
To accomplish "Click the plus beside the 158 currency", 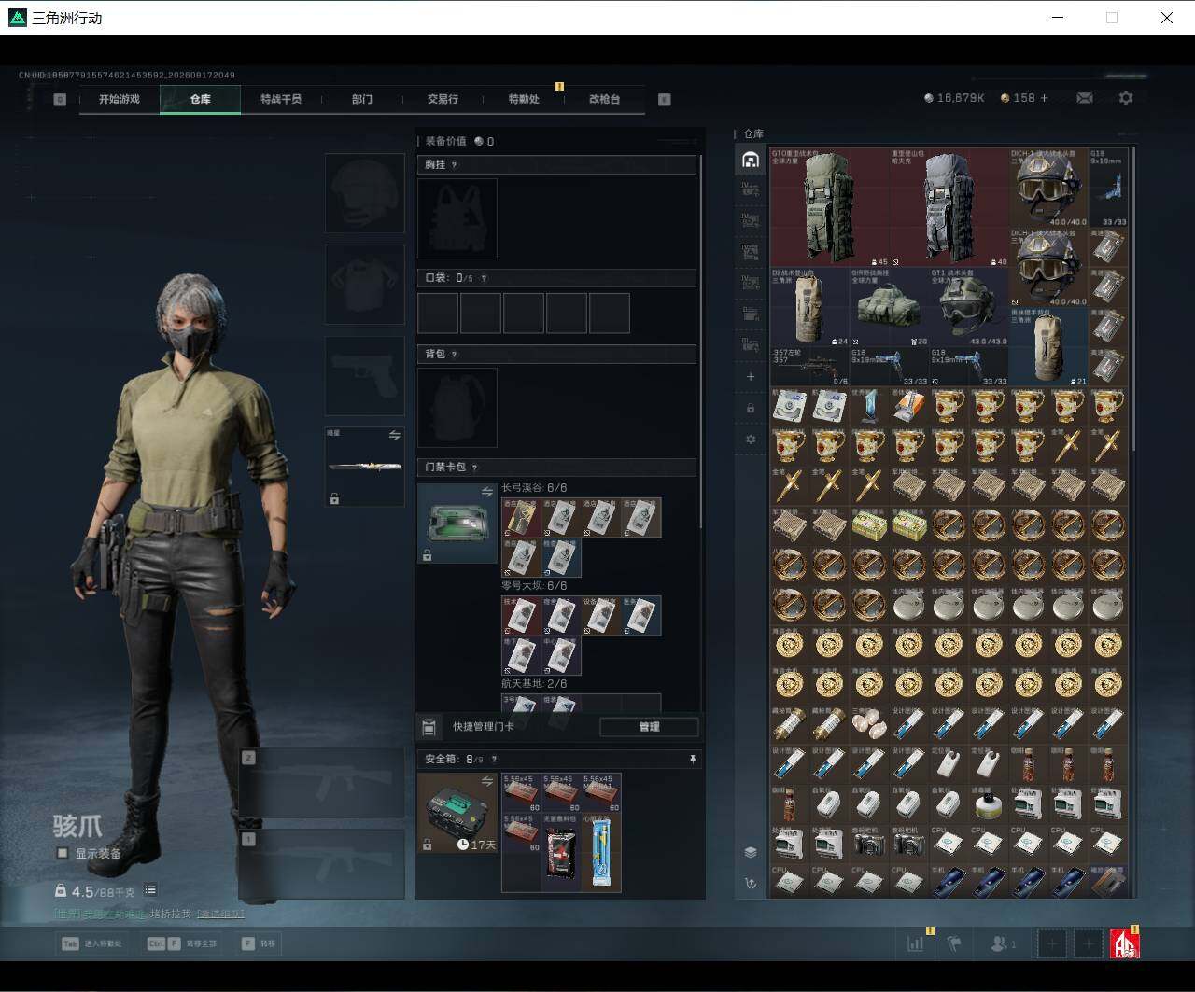I will click(x=1044, y=98).
